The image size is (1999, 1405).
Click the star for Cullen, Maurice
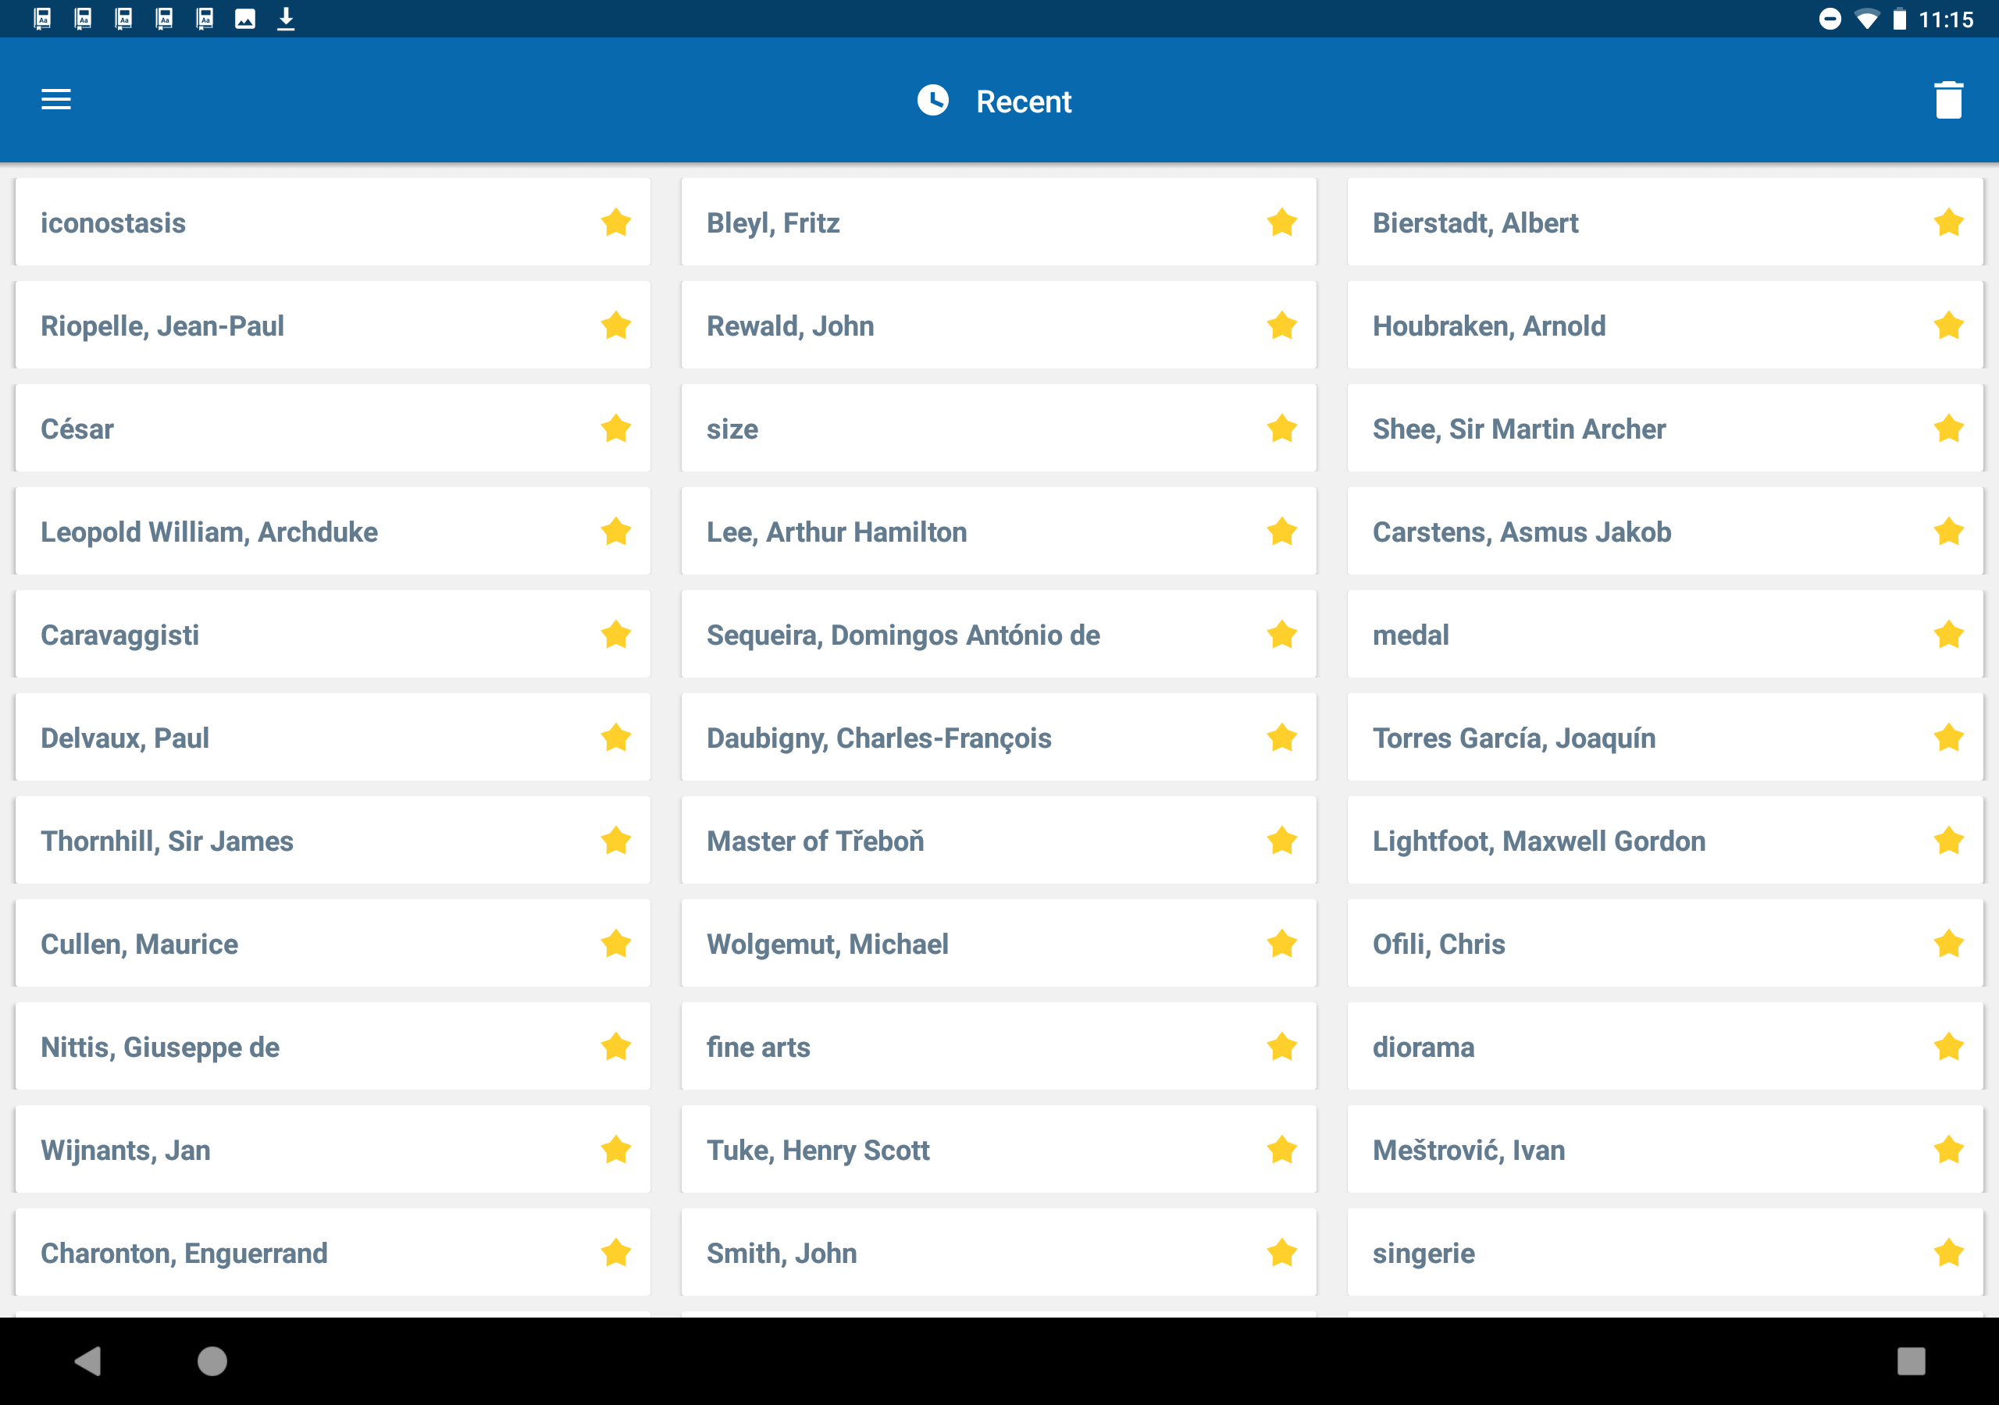point(615,944)
